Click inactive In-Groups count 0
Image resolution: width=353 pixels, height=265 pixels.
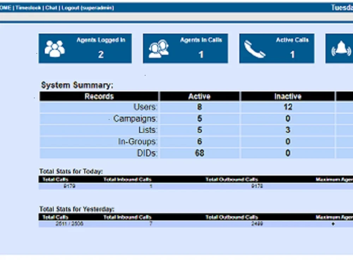pos(288,142)
